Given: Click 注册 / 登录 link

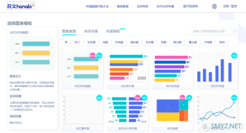Looking at the screenshot, I should coord(230,6).
